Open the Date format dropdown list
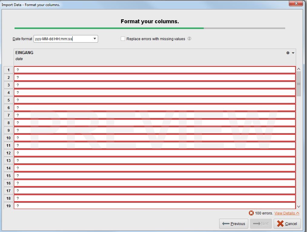This screenshot has height=232, width=307. click(x=95, y=39)
